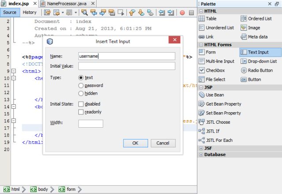Switch to Source view
Image resolution: width=282 pixels, height=194 pixels.
click(10, 12)
